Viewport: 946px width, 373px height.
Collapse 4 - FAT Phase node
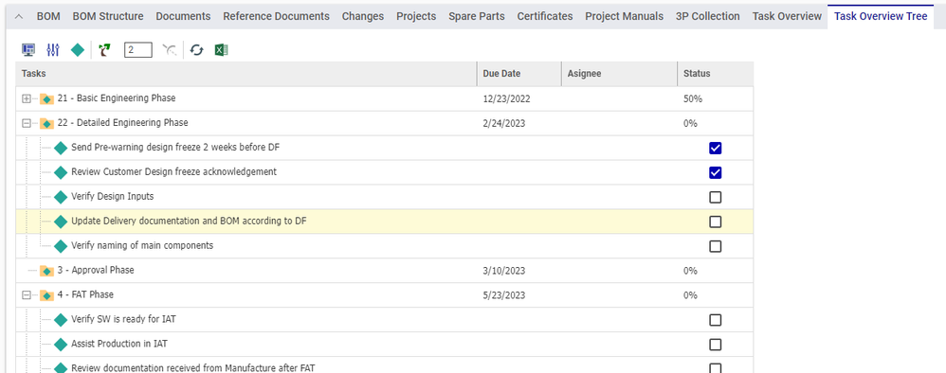26,296
